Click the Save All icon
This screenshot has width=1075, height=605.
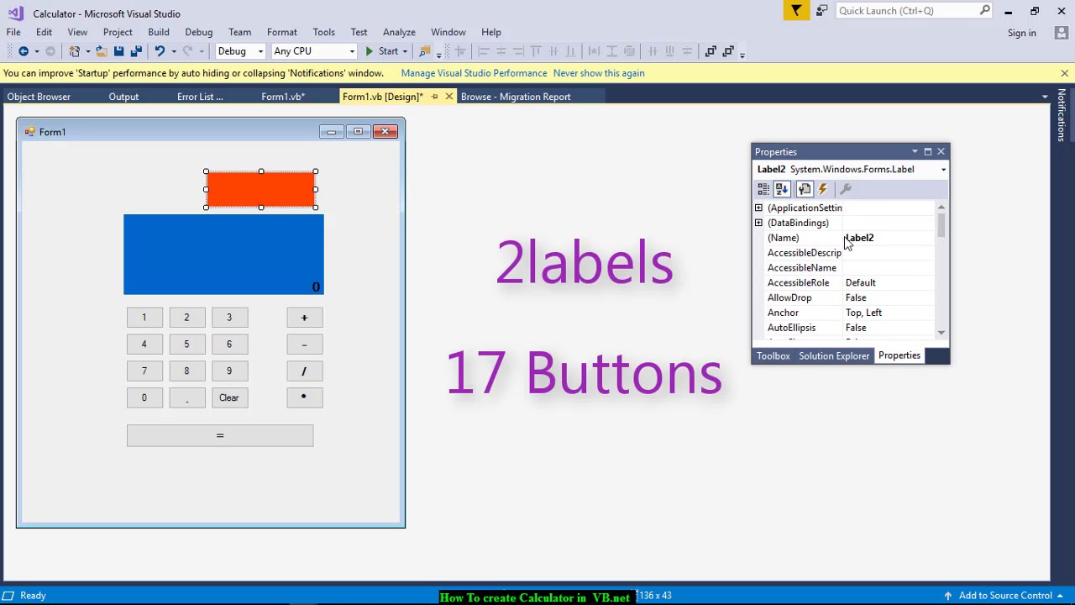[135, 51]
